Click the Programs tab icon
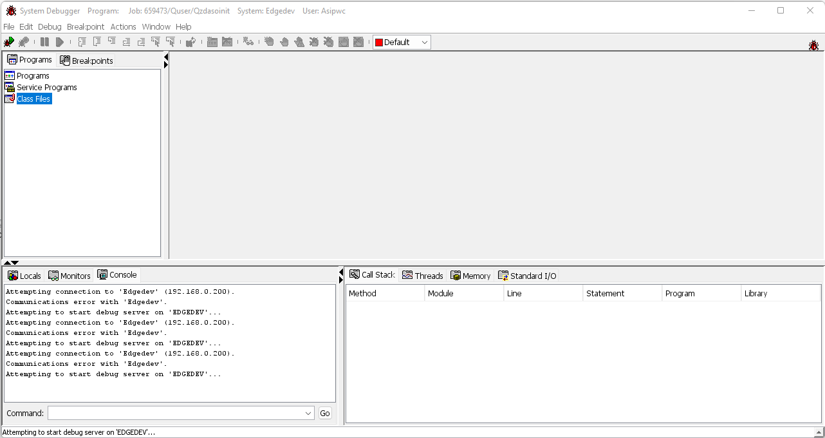The height and width of the screenshot is (438, 825). click(12, 59)
